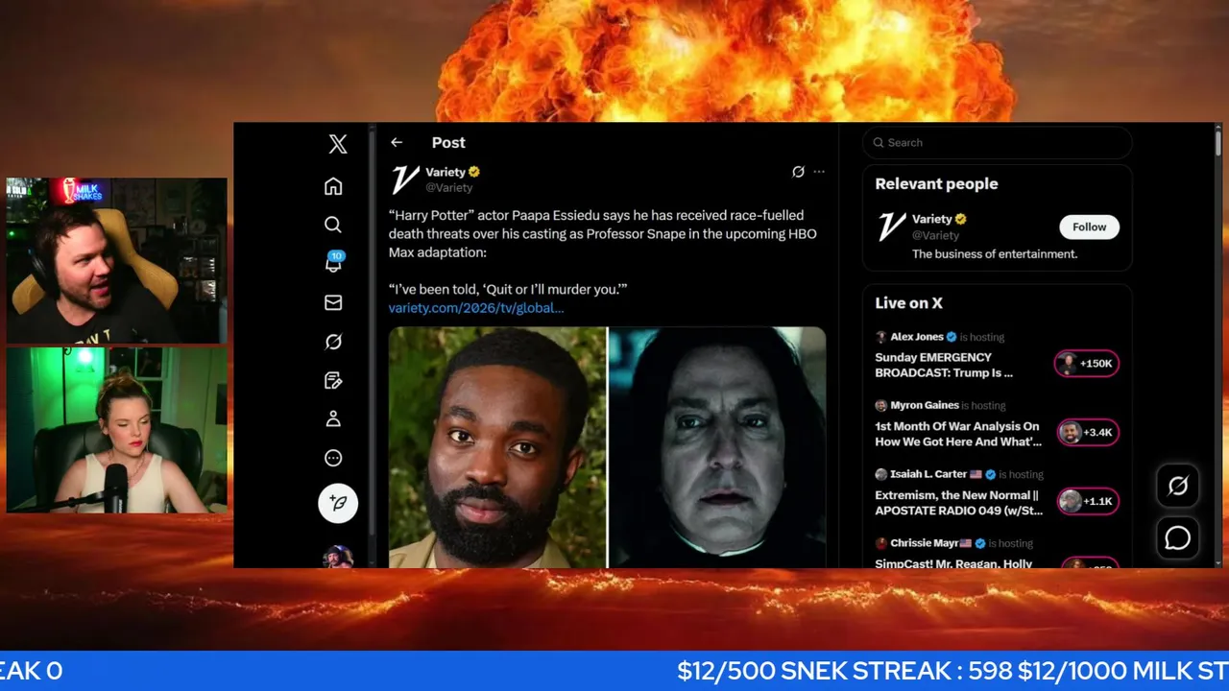Open More circle icon in sidebar

[333, 458]
